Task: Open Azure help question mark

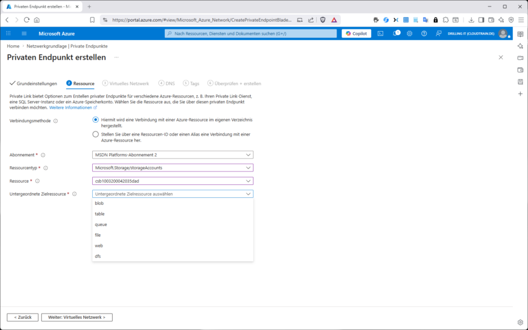Action: pyautogui.click(x=424, y=33)
